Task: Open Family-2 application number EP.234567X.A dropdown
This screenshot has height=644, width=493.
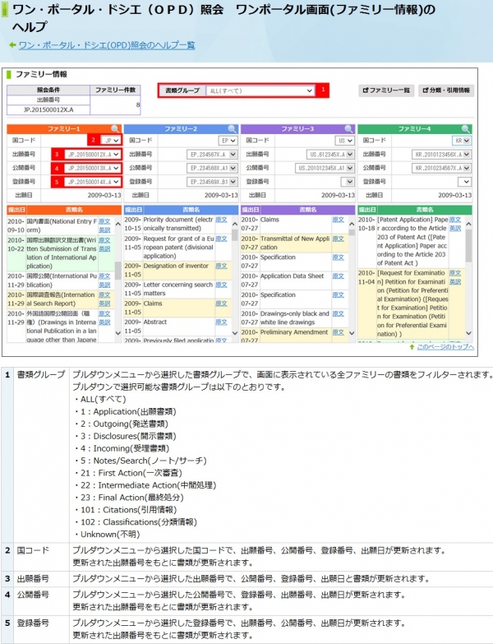Action: point(213,155)
